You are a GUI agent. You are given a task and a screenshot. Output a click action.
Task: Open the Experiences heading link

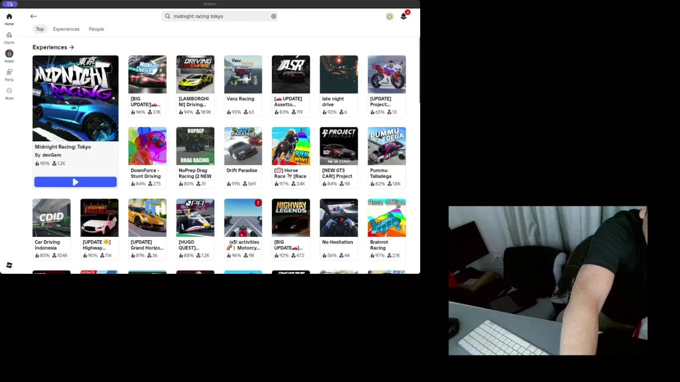coord(53,47)
